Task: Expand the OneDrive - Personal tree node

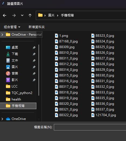Action: click(2, 35)
